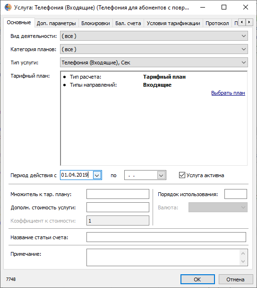Open the start date calendar dropdown
This screenshot has width=257, height=288.
[x=97, y=175]
